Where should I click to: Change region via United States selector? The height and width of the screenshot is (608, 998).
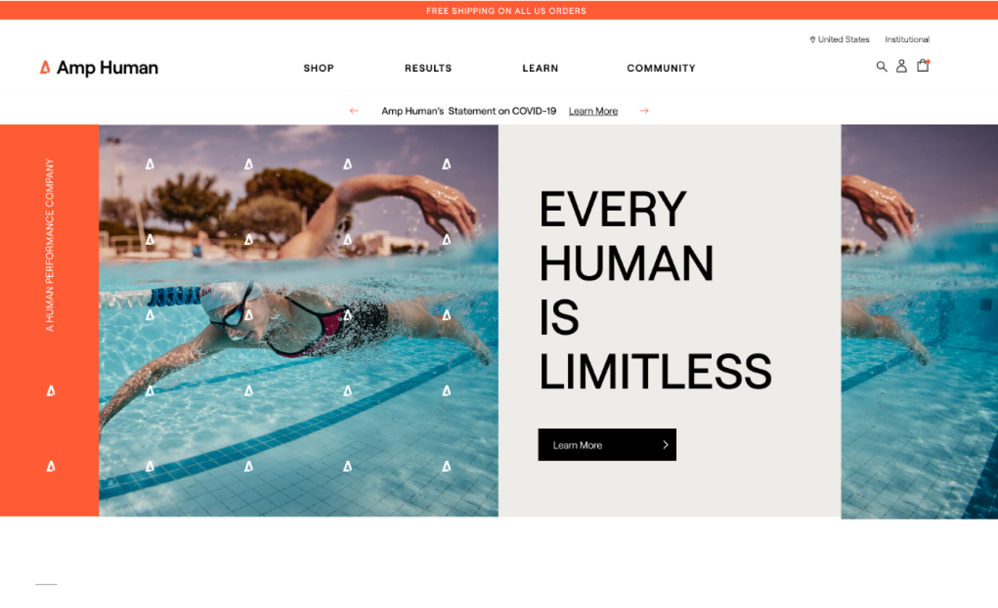coord(840,39)
